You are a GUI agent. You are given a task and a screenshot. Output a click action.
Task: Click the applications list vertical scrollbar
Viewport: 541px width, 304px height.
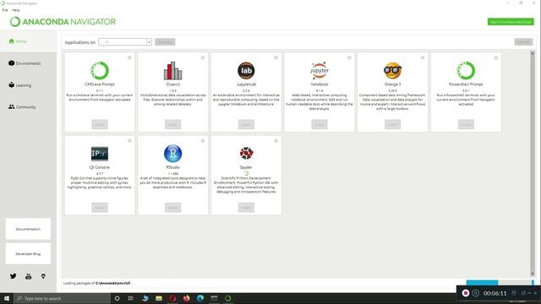pyautogui.click(x=533, y=163)
